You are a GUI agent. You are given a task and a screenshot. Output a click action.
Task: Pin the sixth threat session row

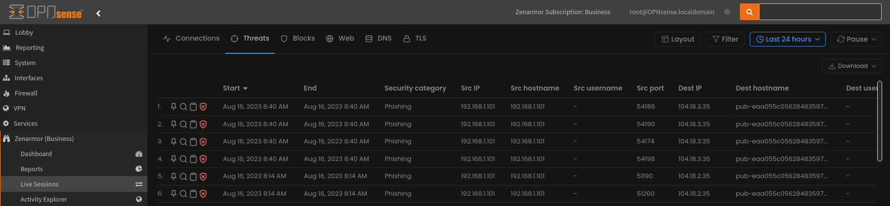point(173,194)
